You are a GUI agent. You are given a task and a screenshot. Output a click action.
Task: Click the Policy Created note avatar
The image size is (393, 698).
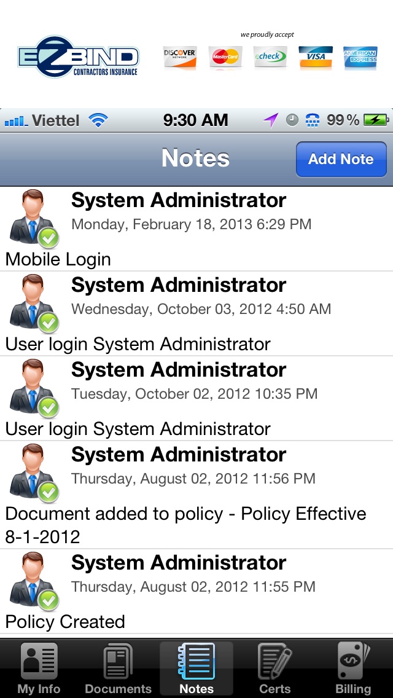pos(34,579)
